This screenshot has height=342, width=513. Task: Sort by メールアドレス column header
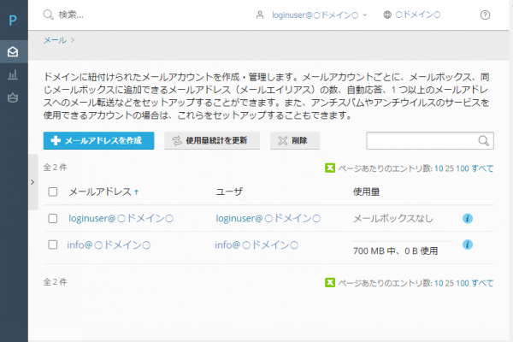pyautogui.click(x=98, y=192)
